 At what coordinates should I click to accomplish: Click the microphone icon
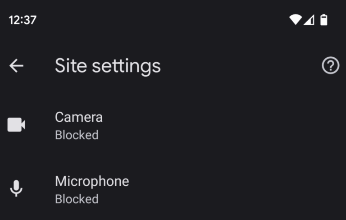[x=16, y=188]
